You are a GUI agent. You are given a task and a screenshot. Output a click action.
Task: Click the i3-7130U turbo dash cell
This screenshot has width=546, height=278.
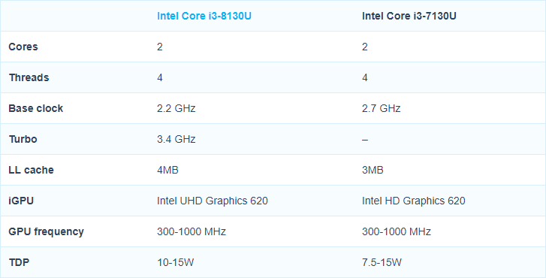click(x=365, y=139)
